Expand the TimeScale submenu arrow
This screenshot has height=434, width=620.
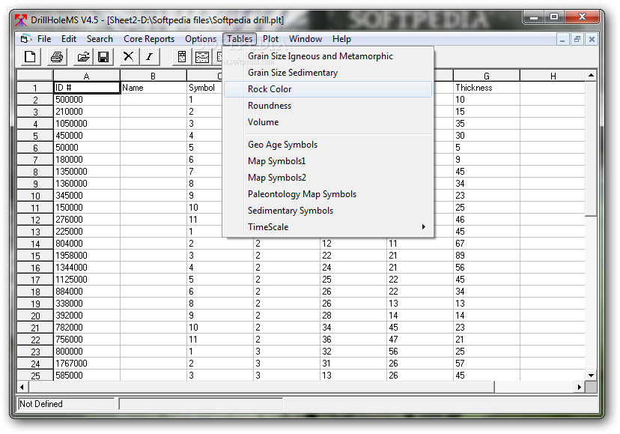(424, 227)
